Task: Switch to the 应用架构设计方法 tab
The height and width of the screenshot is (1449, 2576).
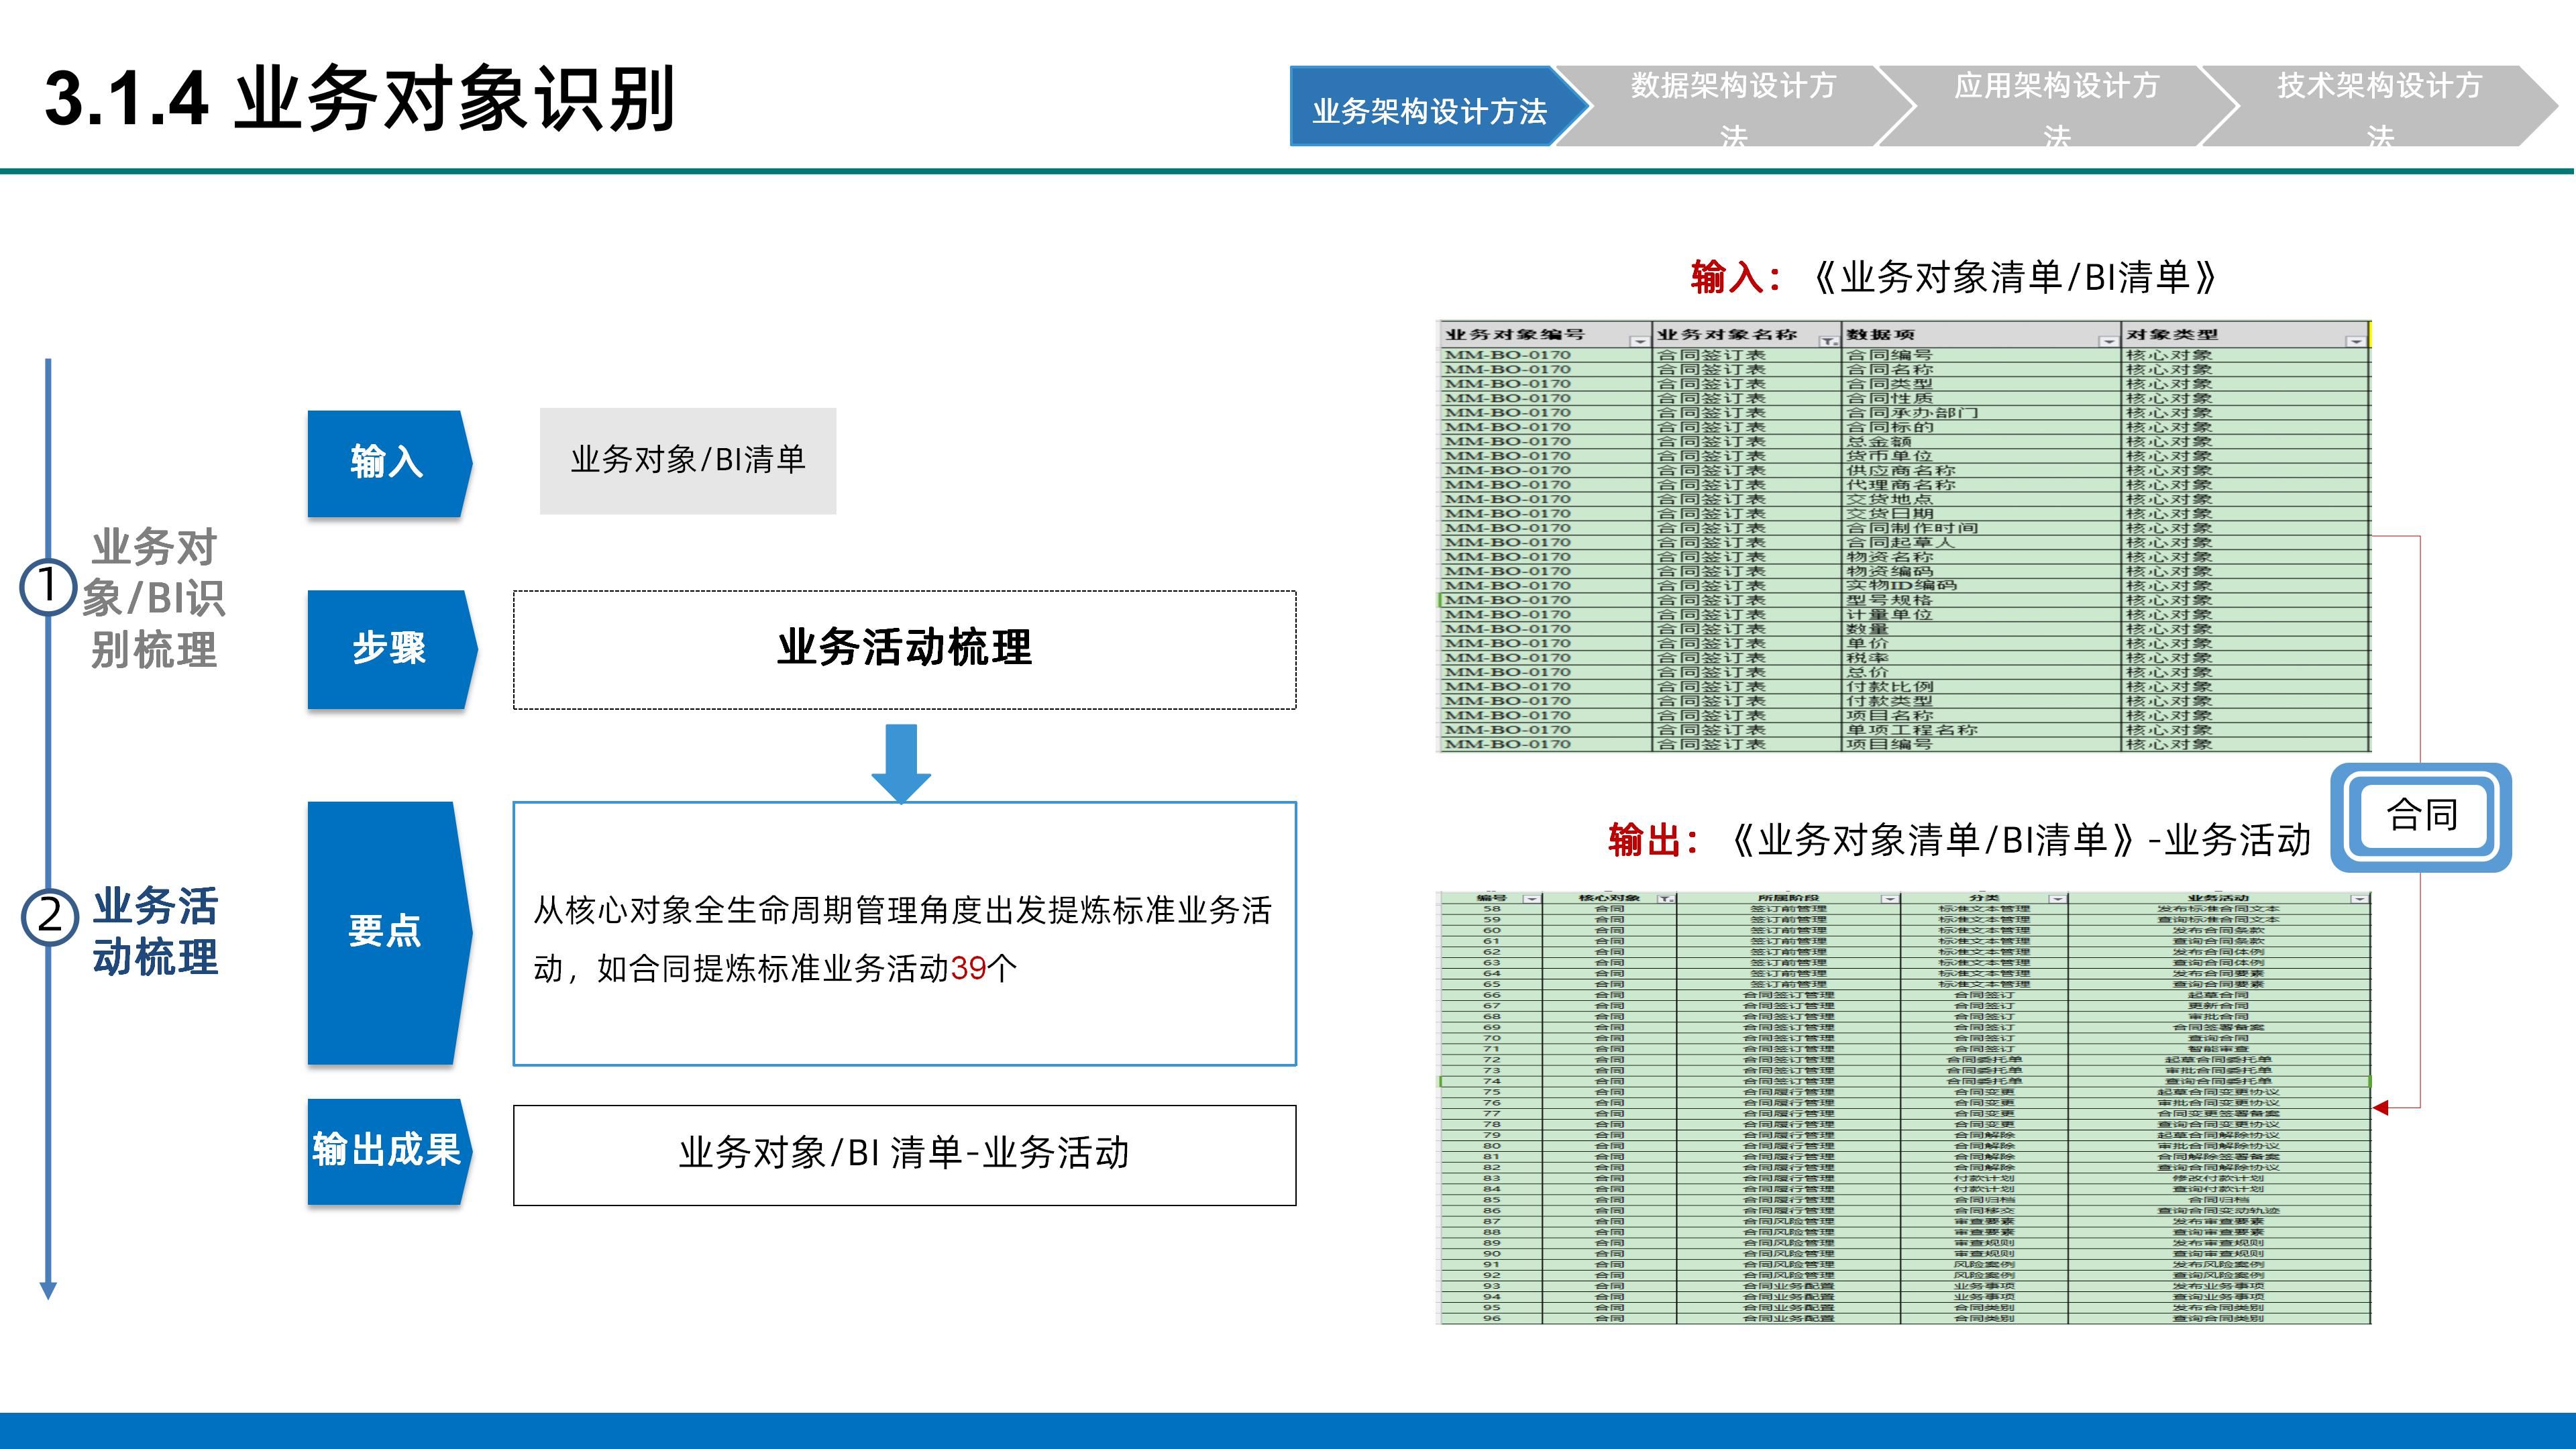Action: [2056, 107]
